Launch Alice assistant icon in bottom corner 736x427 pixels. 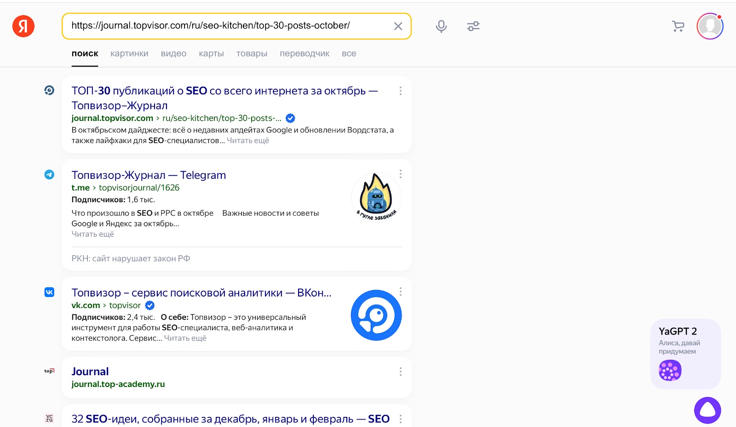coord(707,409)
